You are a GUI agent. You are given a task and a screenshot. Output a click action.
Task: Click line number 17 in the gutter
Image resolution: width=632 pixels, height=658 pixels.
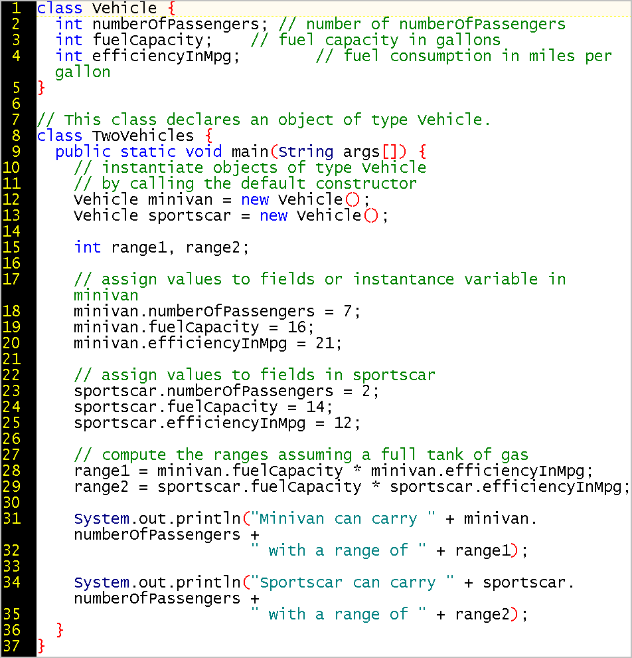11,279
